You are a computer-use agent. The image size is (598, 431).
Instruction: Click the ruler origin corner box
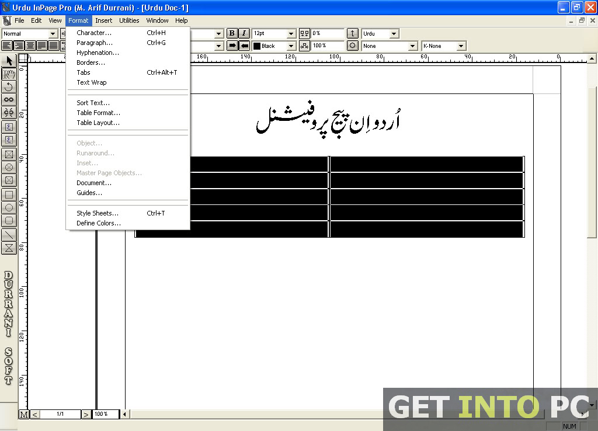[23, 58]
